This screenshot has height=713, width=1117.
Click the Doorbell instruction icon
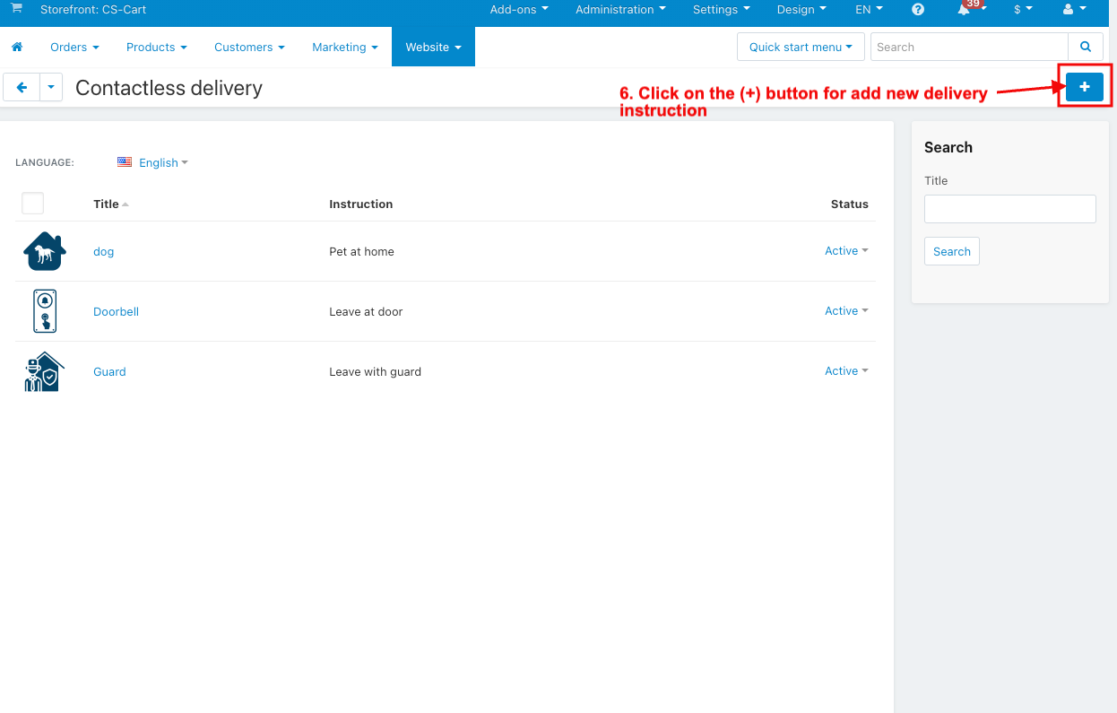[45, 311]
